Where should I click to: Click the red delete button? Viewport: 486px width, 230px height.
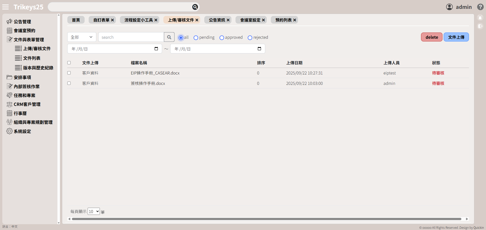[431, 37]
